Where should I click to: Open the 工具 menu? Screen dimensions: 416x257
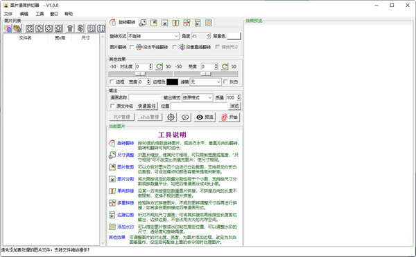[x=40, y=14]
